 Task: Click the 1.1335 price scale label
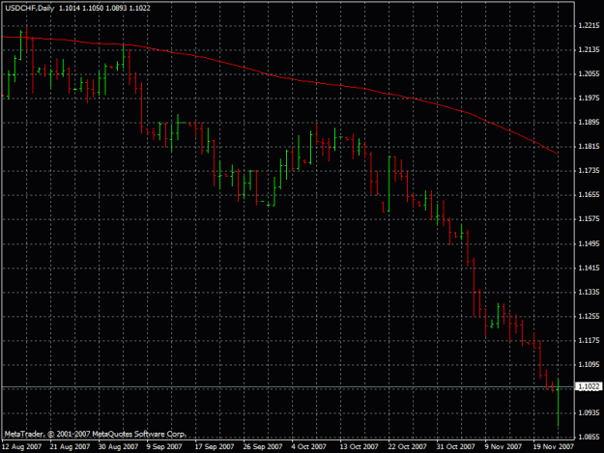[589, 292]
